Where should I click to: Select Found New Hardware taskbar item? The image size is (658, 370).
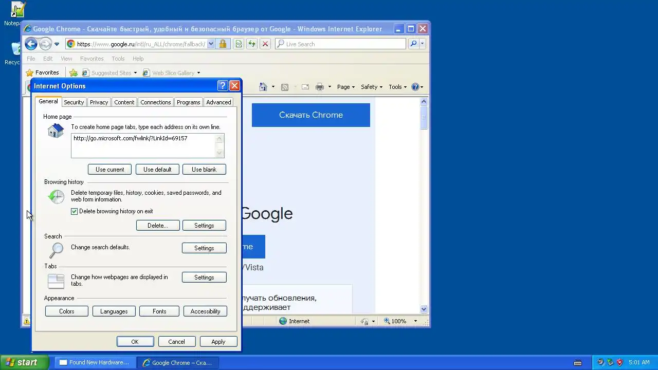tap(95, 362)
